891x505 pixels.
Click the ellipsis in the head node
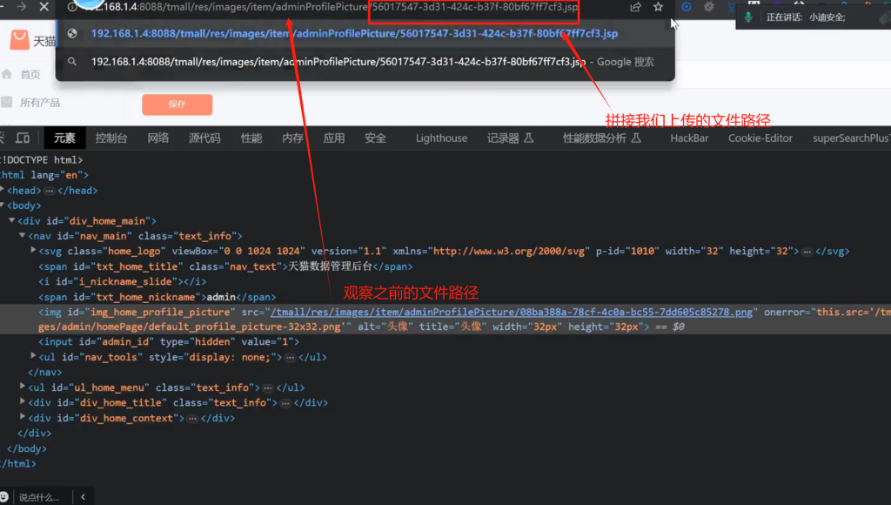point(50,191)
